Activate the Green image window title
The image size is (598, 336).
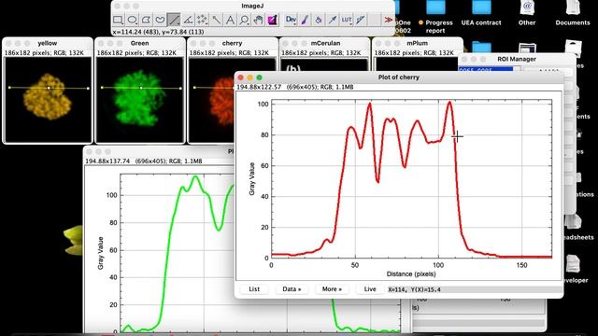[x=139, y=43]
